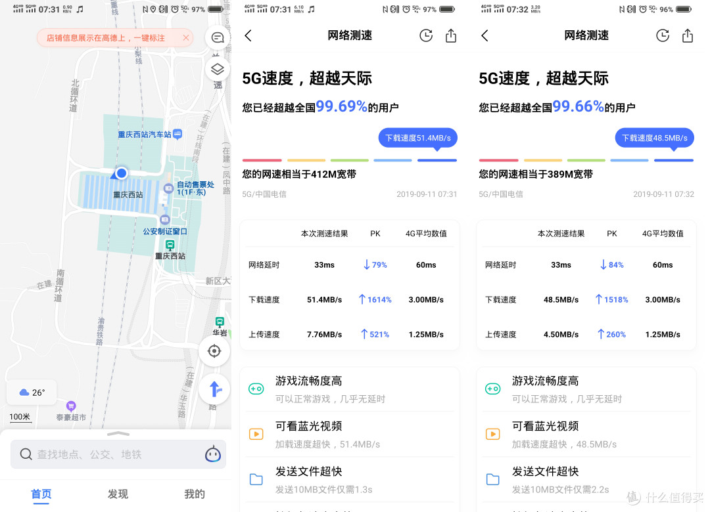Open the message bubble icon on map
This screenshot has height=512, width=710.
click(218, 37)
